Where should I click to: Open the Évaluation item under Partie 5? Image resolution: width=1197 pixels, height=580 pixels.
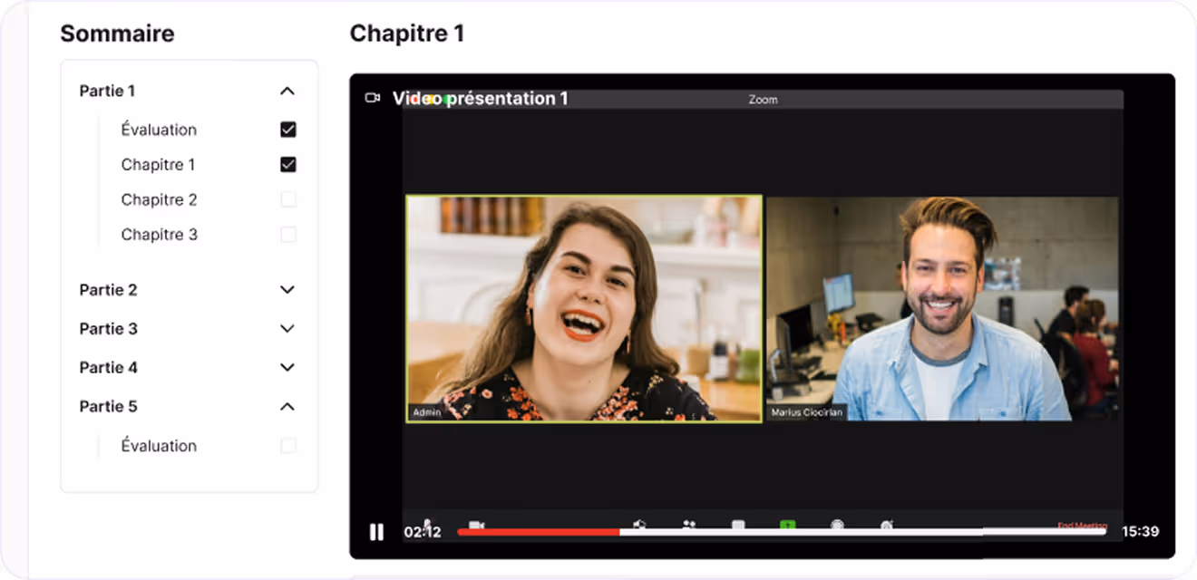tap(159, 446)
